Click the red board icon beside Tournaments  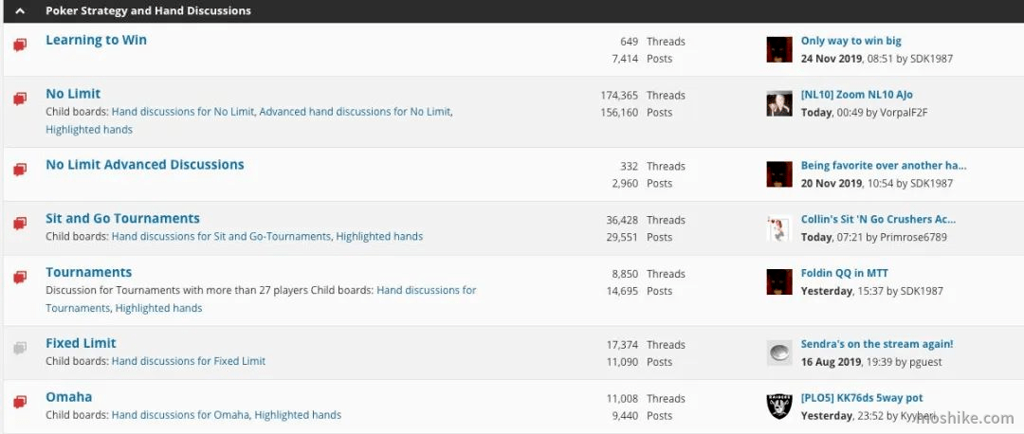[20, 278]
